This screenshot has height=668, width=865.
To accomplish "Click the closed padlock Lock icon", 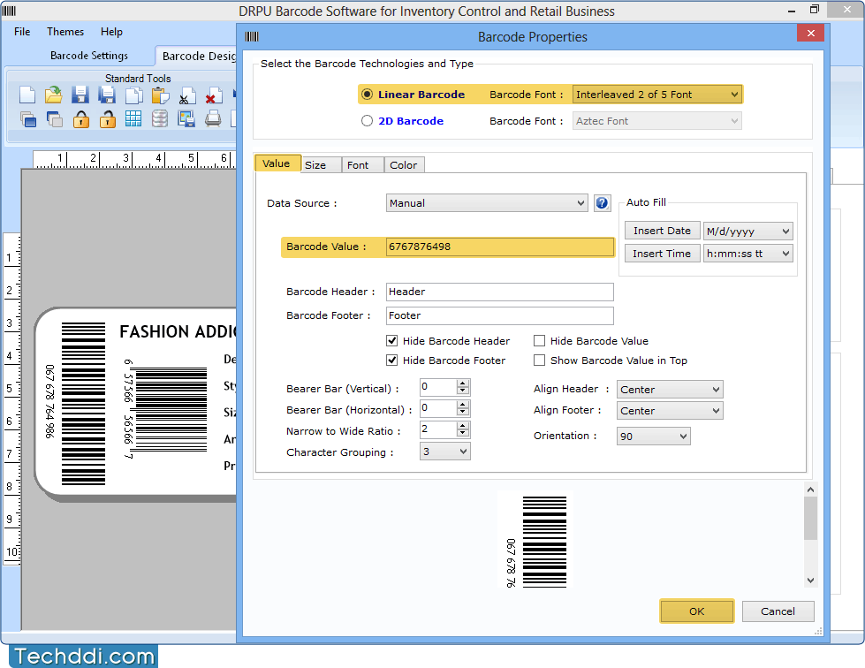I will pos(80,118).
